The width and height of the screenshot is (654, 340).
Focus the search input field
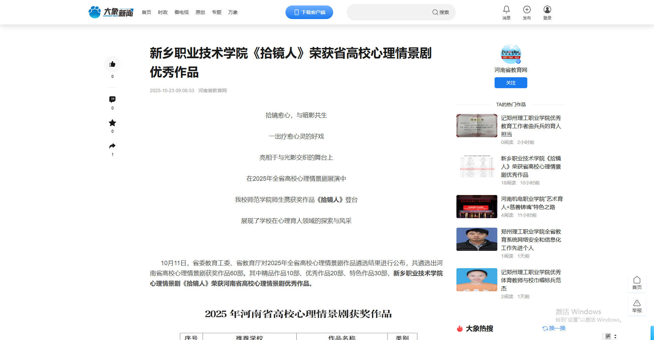point(388,12)
